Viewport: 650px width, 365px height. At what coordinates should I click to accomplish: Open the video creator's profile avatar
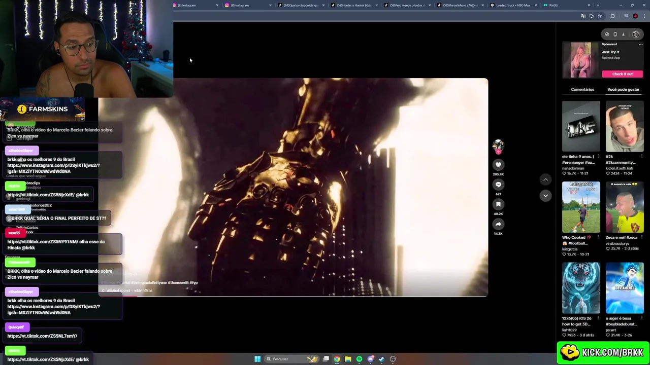(498, 145)
